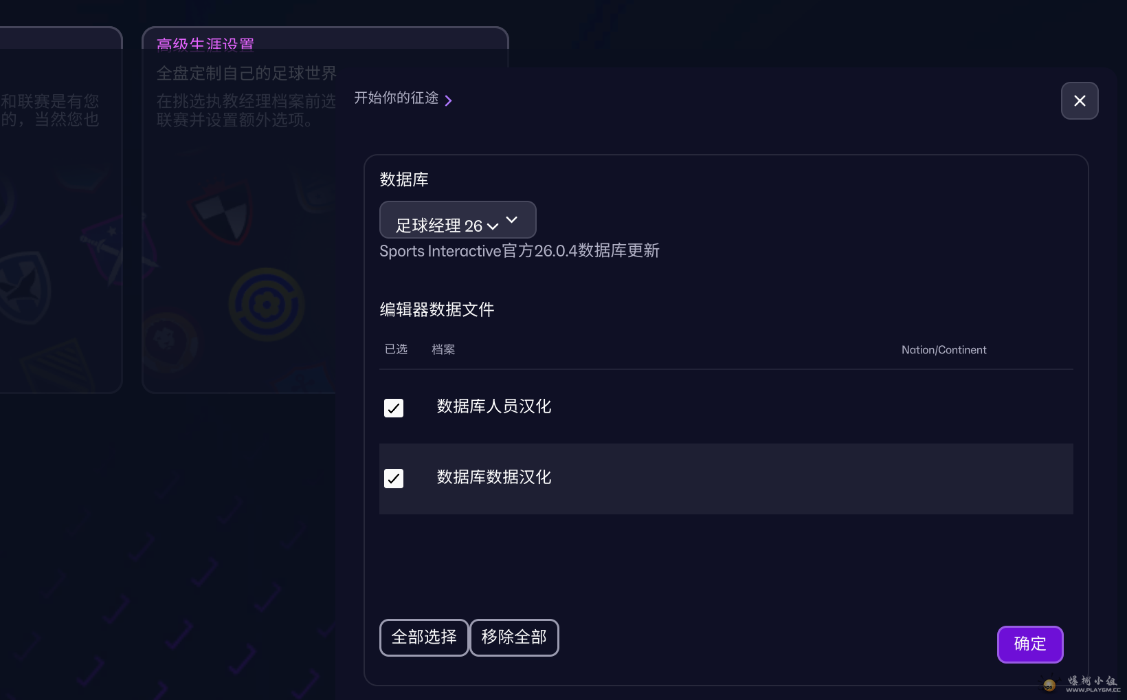
Task: Click the blue and yellow gear badge
Action: tap(267, 305)
